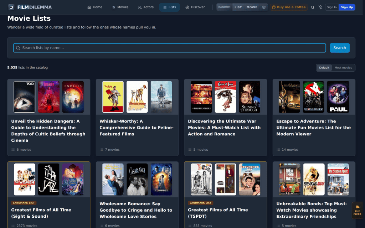Click the Discover compass icon

coord(187,7)
